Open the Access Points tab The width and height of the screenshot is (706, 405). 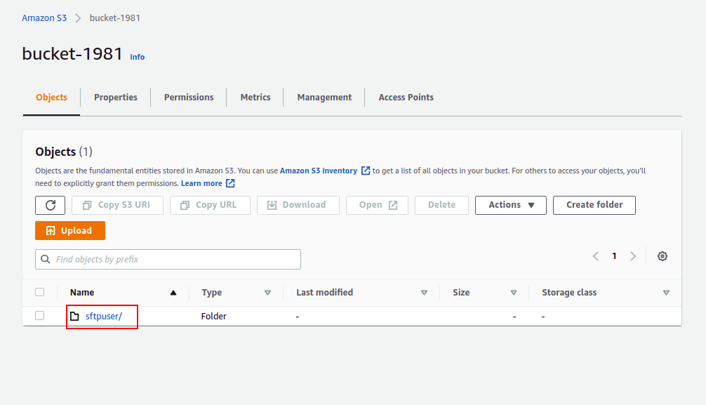406,98
